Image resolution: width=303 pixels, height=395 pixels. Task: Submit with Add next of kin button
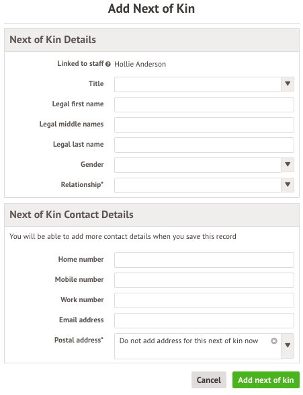(266, 380)
